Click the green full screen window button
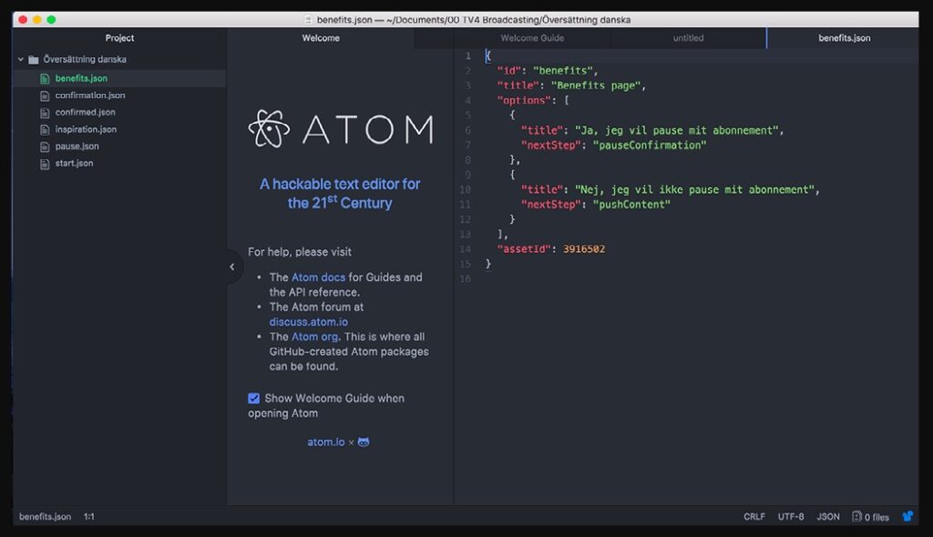 click(51, 20)
